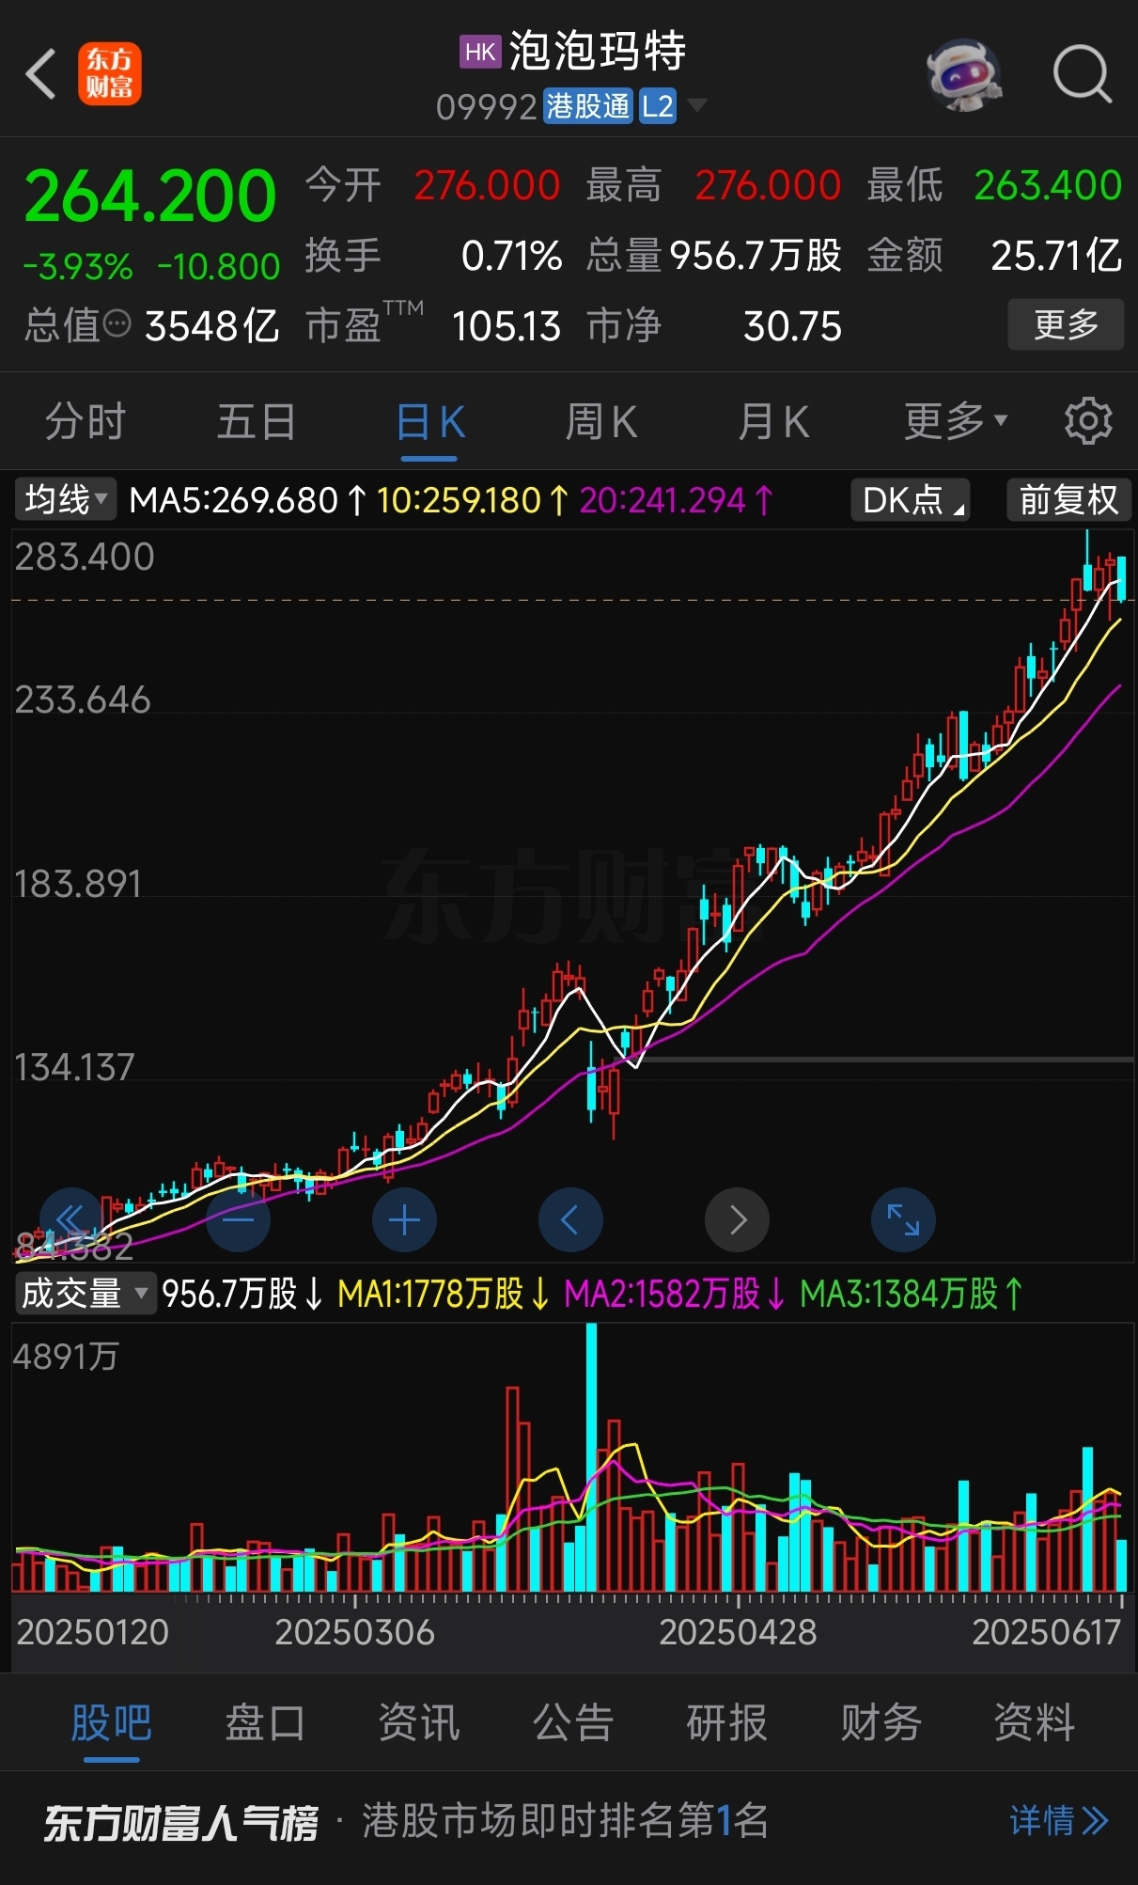The image size is (1138, 1885).
Task: Tap the tallest cyan volume bar
Action: point(591,1457)
